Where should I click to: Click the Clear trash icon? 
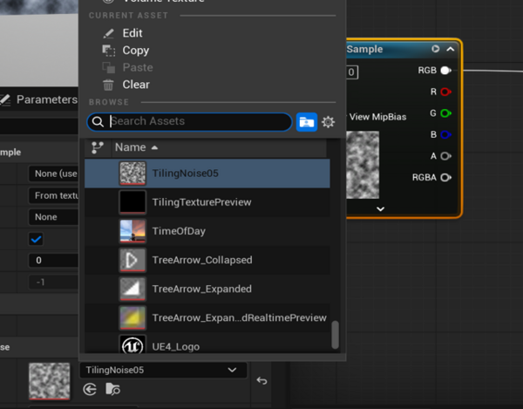(x=108, y=85)
